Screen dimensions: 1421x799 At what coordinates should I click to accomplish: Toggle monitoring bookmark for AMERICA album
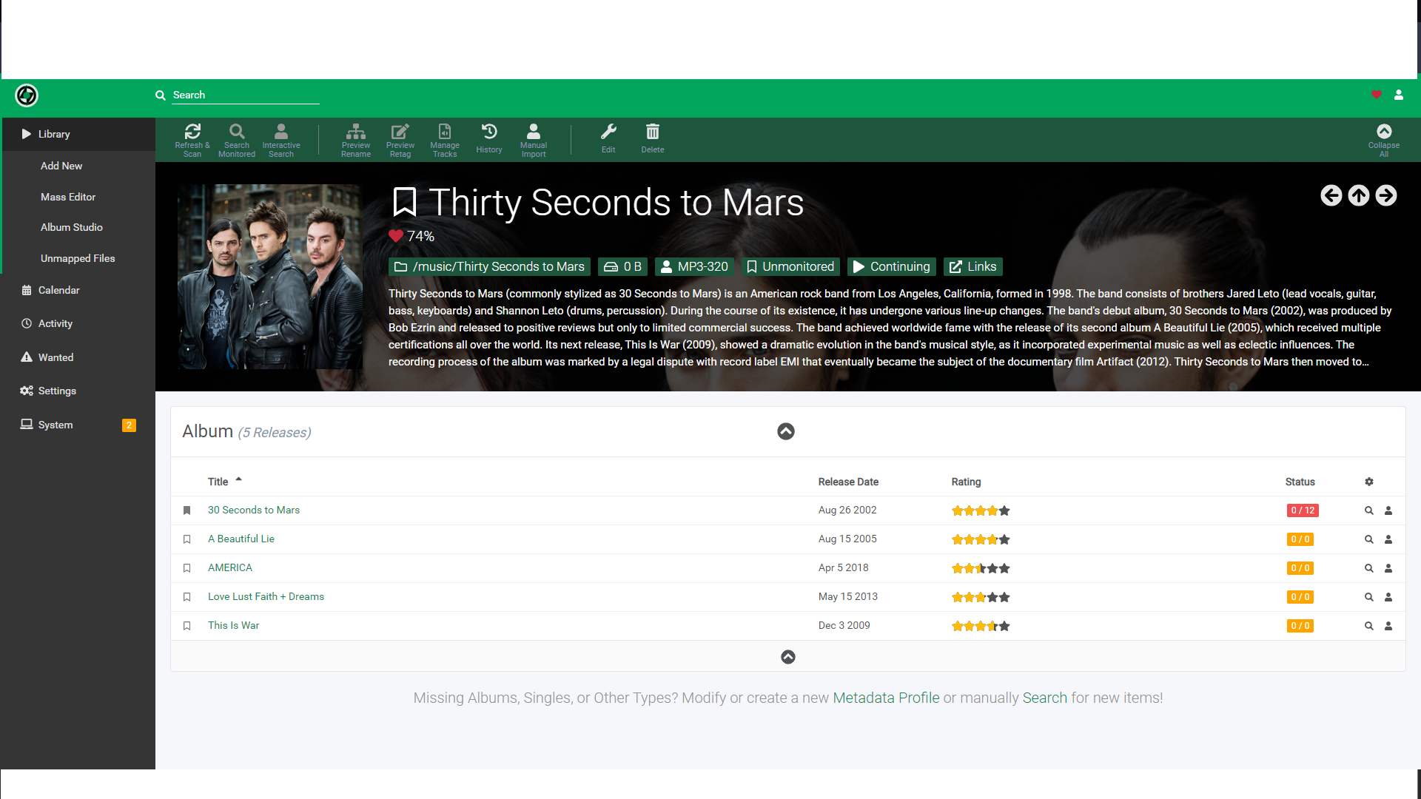[x=187, y=568]
